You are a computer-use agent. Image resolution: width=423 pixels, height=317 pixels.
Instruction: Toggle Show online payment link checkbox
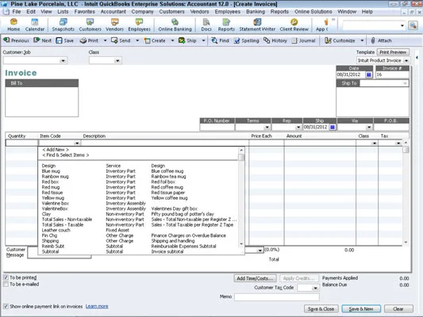(x=6, y=307)
